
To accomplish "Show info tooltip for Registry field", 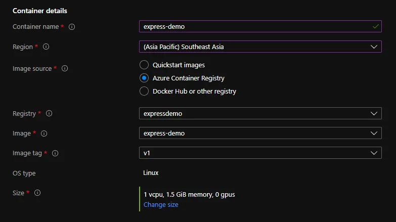I will click(x=49, y=114).
